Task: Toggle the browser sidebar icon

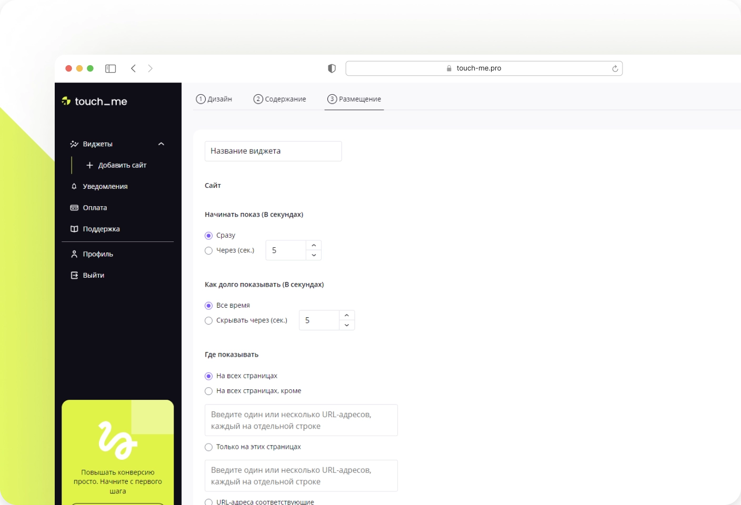Action: click(x=111, y=68)
